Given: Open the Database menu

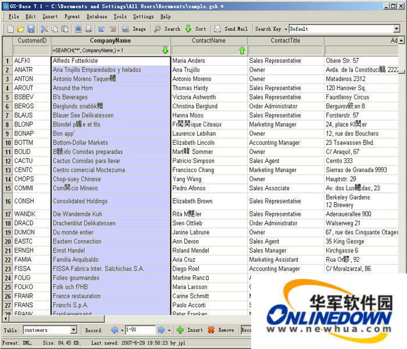Looking at the screenshot, I should tap(97, 17).
